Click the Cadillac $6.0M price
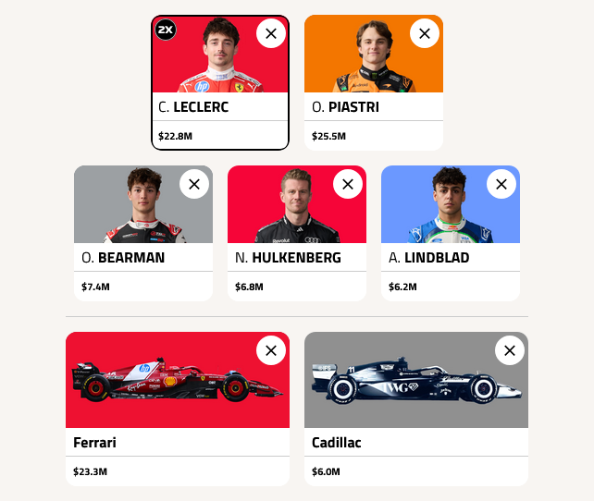The image size is (594, 501). click(326, 471)
